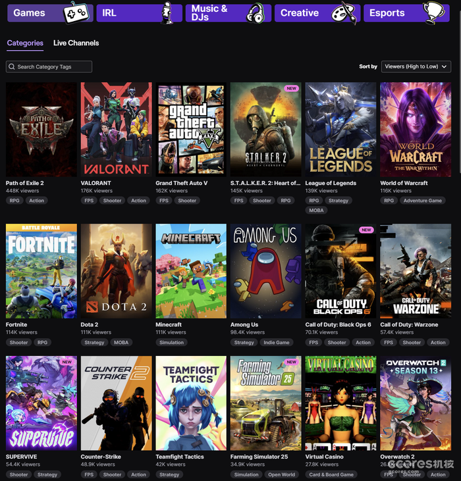
Task: Click "111K viewers" under Minecraft
Action: pyautogui.click(x=171, y=332)
